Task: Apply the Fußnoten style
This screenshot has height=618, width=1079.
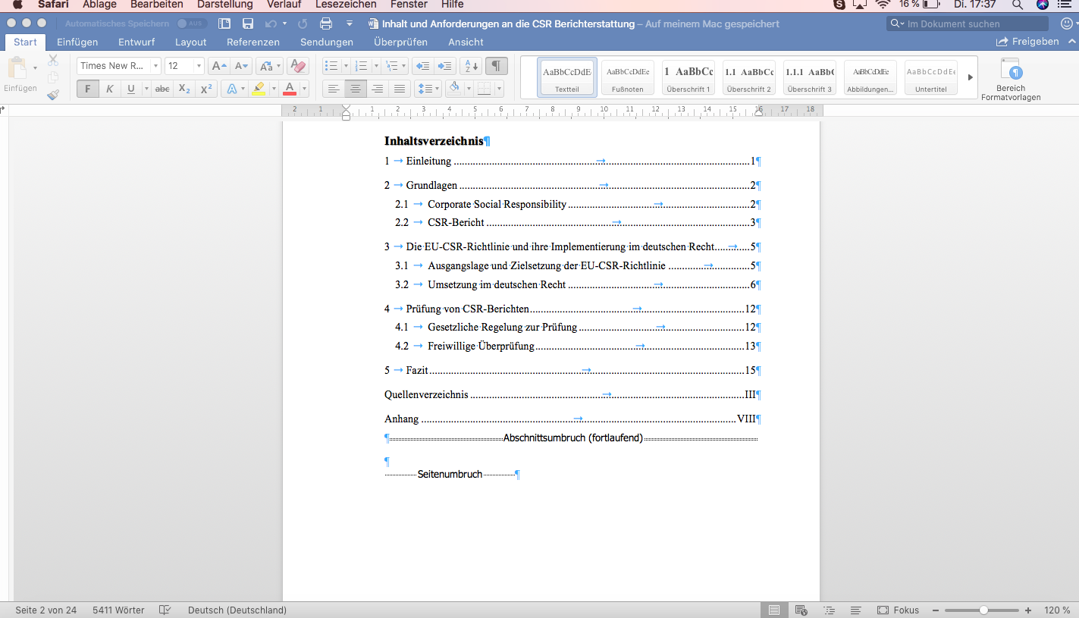Action: (628, 78)
